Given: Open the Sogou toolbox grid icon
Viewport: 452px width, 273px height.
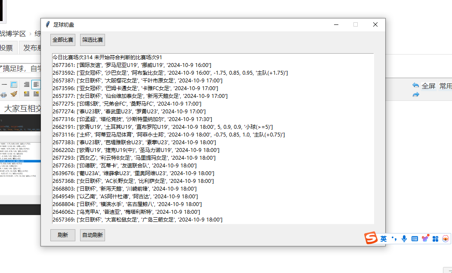Looking at the screenshot, I should [435, 239].
